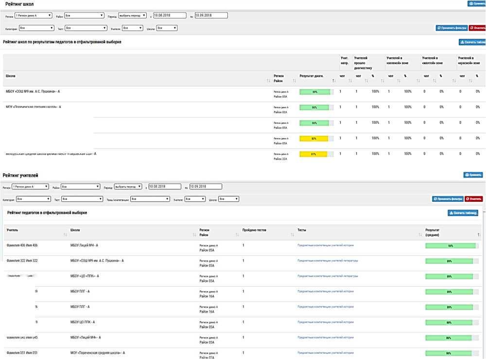
Task: Click end date field 10.09.2018 in school rating
Action: 211,16
